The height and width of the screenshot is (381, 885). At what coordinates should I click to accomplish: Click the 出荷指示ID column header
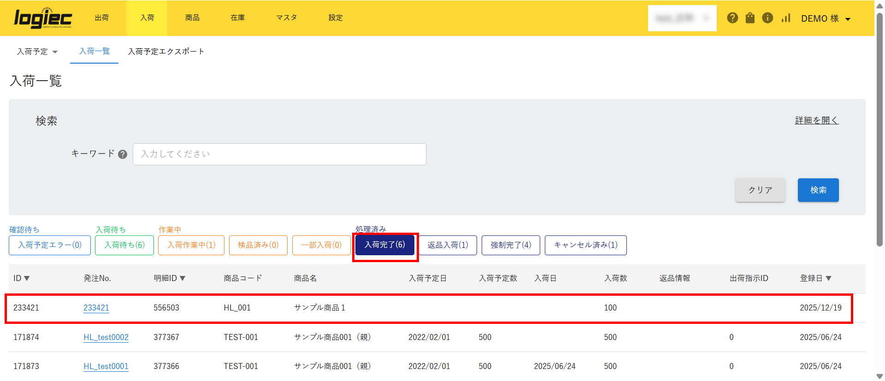click(749, 278)
